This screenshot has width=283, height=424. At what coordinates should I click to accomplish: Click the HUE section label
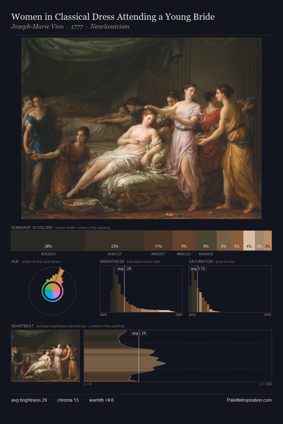(x=15, y=261)
